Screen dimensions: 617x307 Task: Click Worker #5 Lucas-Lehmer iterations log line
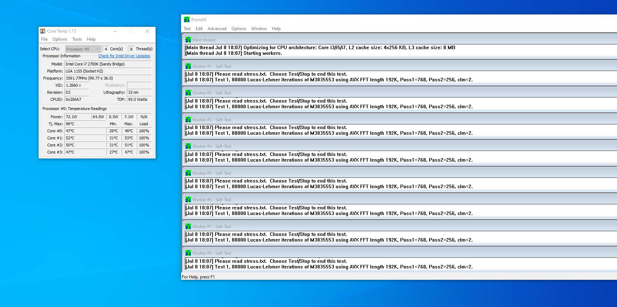click(x=329, y=187)
